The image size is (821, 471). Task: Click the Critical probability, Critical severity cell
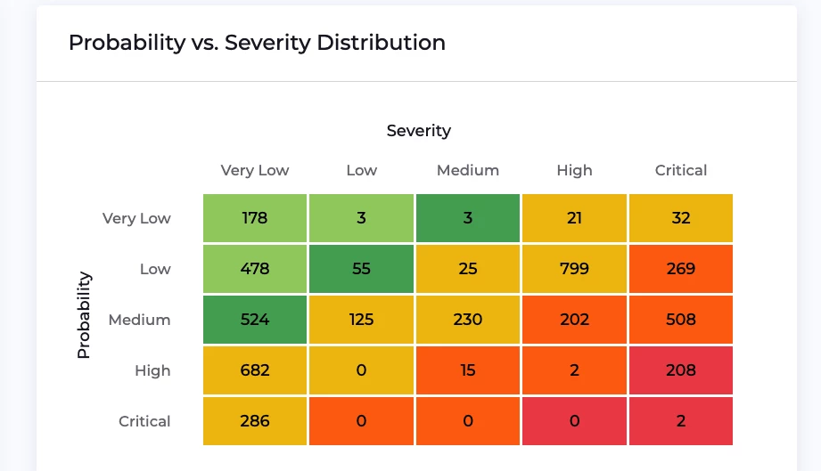[x=681, y=421]
